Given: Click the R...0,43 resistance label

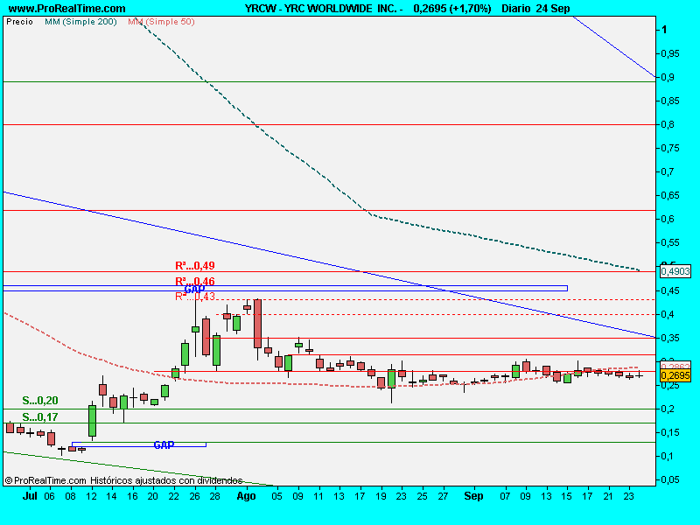Looking at the screenshot, I should tap(194, 297).
